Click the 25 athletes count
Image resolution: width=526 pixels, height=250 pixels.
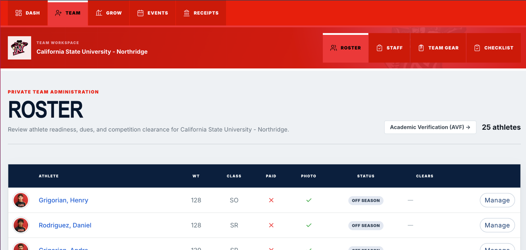click(x=501, y=127)
